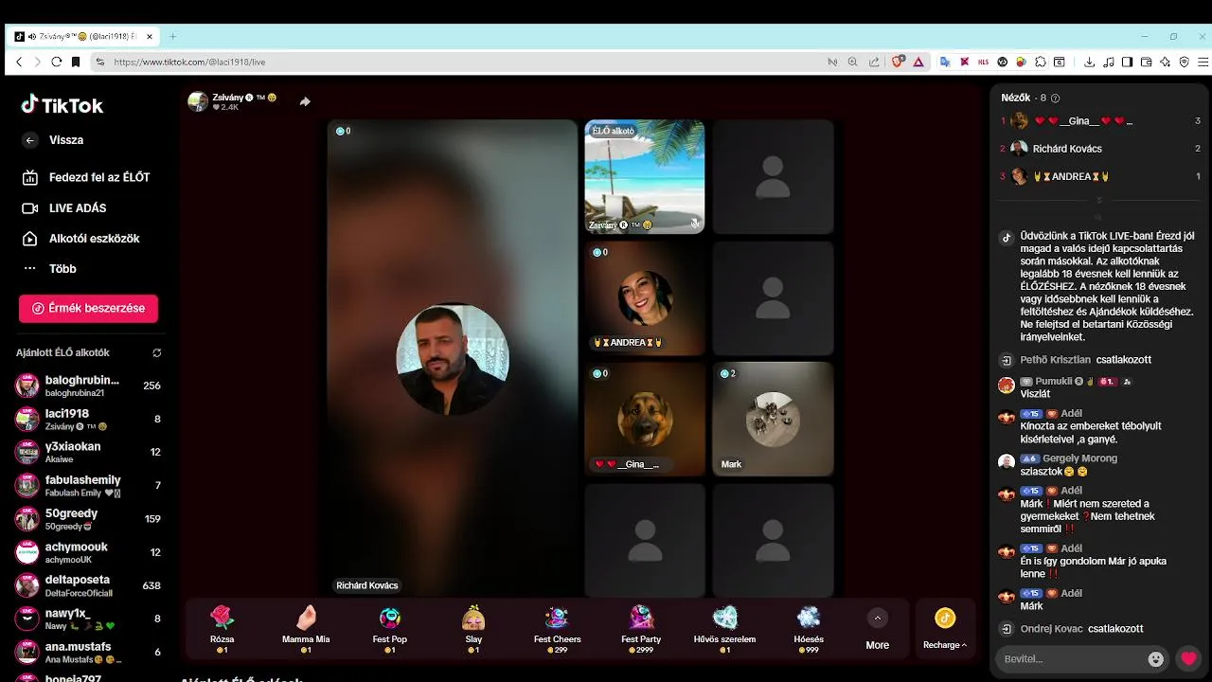Image resolution: width=1212 pixels, height=682 pixels.
Task: Send a Mamma Mia gift
Action: pyautogui.click(x=306, y=629)
